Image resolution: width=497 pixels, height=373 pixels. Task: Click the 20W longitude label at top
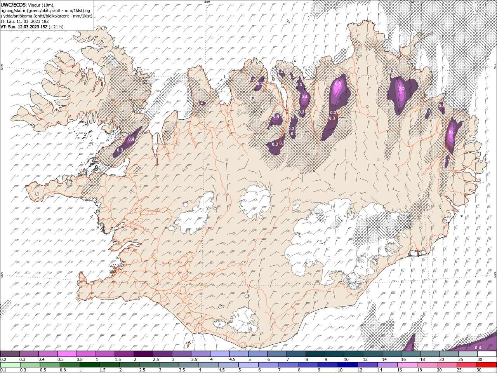(207, 2)
